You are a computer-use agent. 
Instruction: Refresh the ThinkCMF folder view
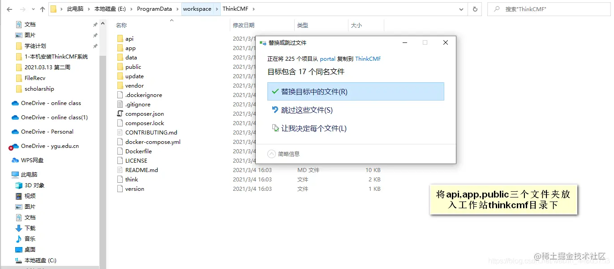click(475, 9)
